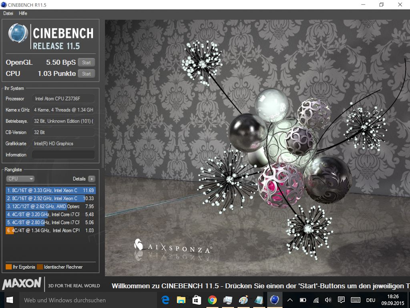Open the clock showing 18:26

tap(393, 300)
